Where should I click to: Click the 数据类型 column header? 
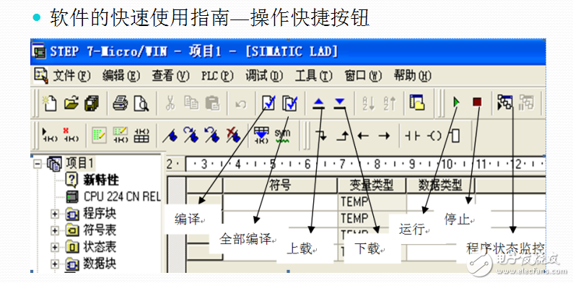[x=440, y=186]
